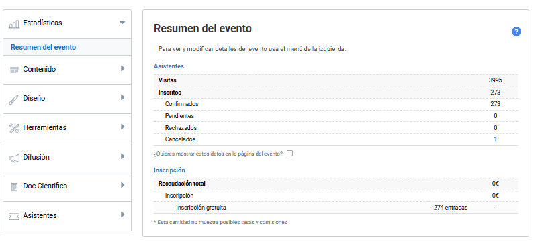Viewport: 540px width, 244px height.
Task: Click the Asistentes ticket icon
Action: click(x=14, y=217)
